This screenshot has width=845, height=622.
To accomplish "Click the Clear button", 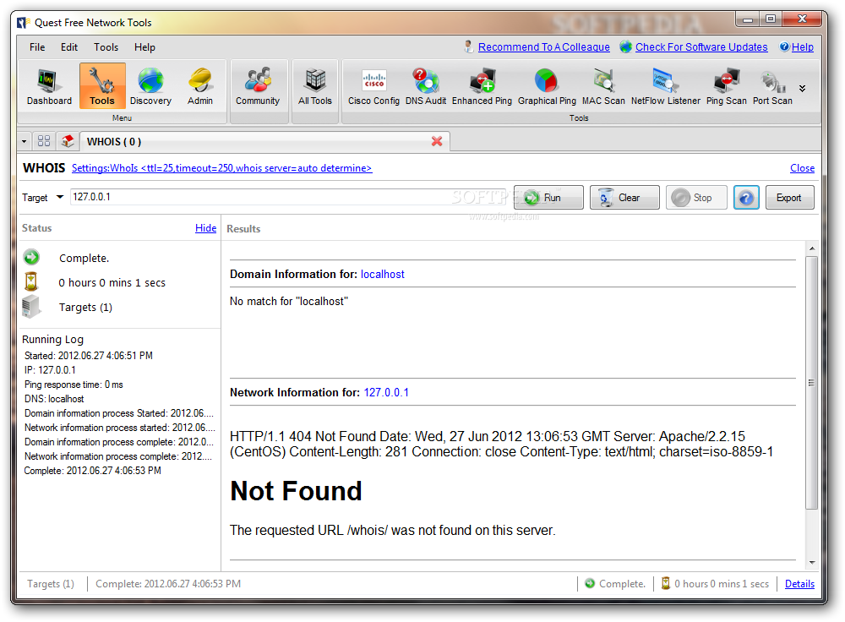I will click(x=624, y=197).
